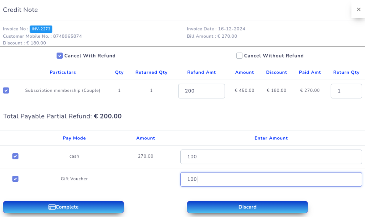Screen dimensions: 365x217
Task: Focus the Gift Voucher amount field
Action: pyautogui.click(x=271, y=179)
